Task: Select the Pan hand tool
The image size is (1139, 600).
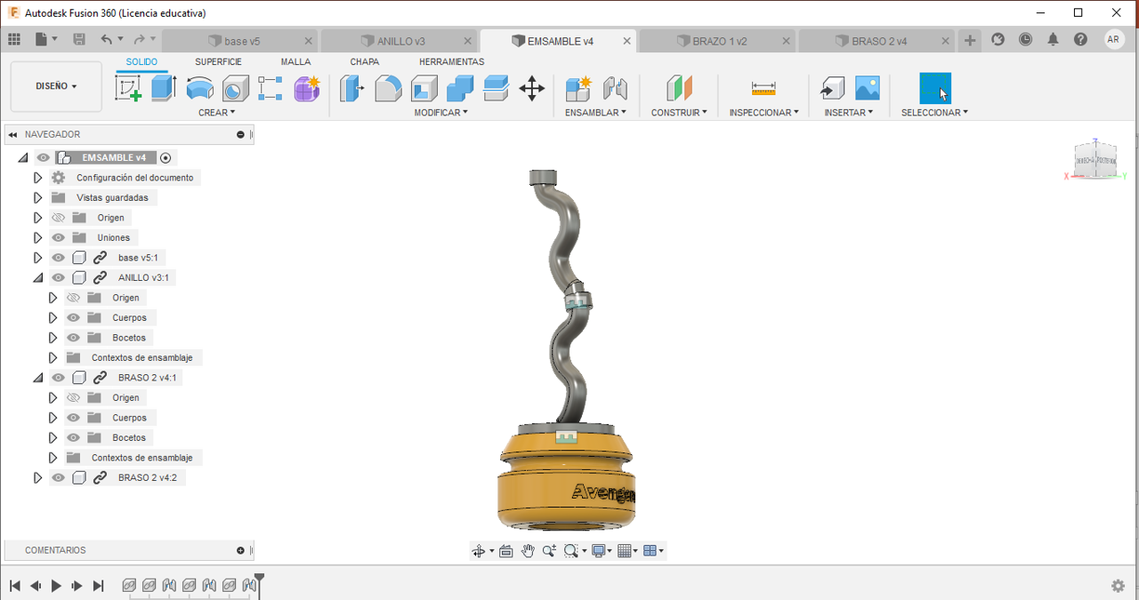Action: pyautogui.click(x=528, y=551)
